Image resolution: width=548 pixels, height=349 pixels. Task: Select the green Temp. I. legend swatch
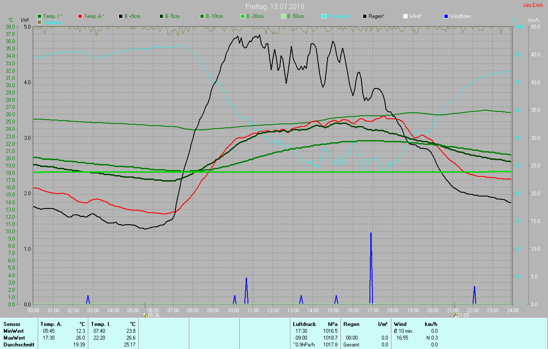coord(39,16)
